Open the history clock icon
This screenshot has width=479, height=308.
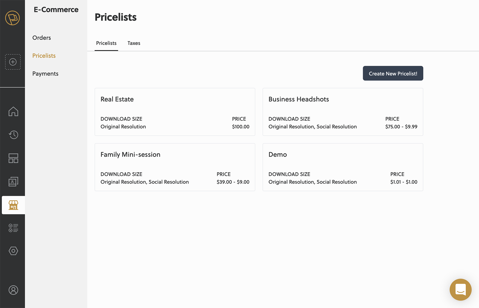coord(13,135)
